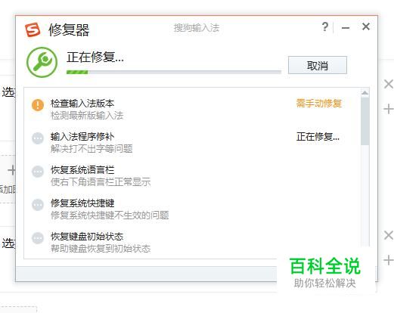Click the 检测最新版输入法 description
394x313 pixels.
(x=87, y=116)
